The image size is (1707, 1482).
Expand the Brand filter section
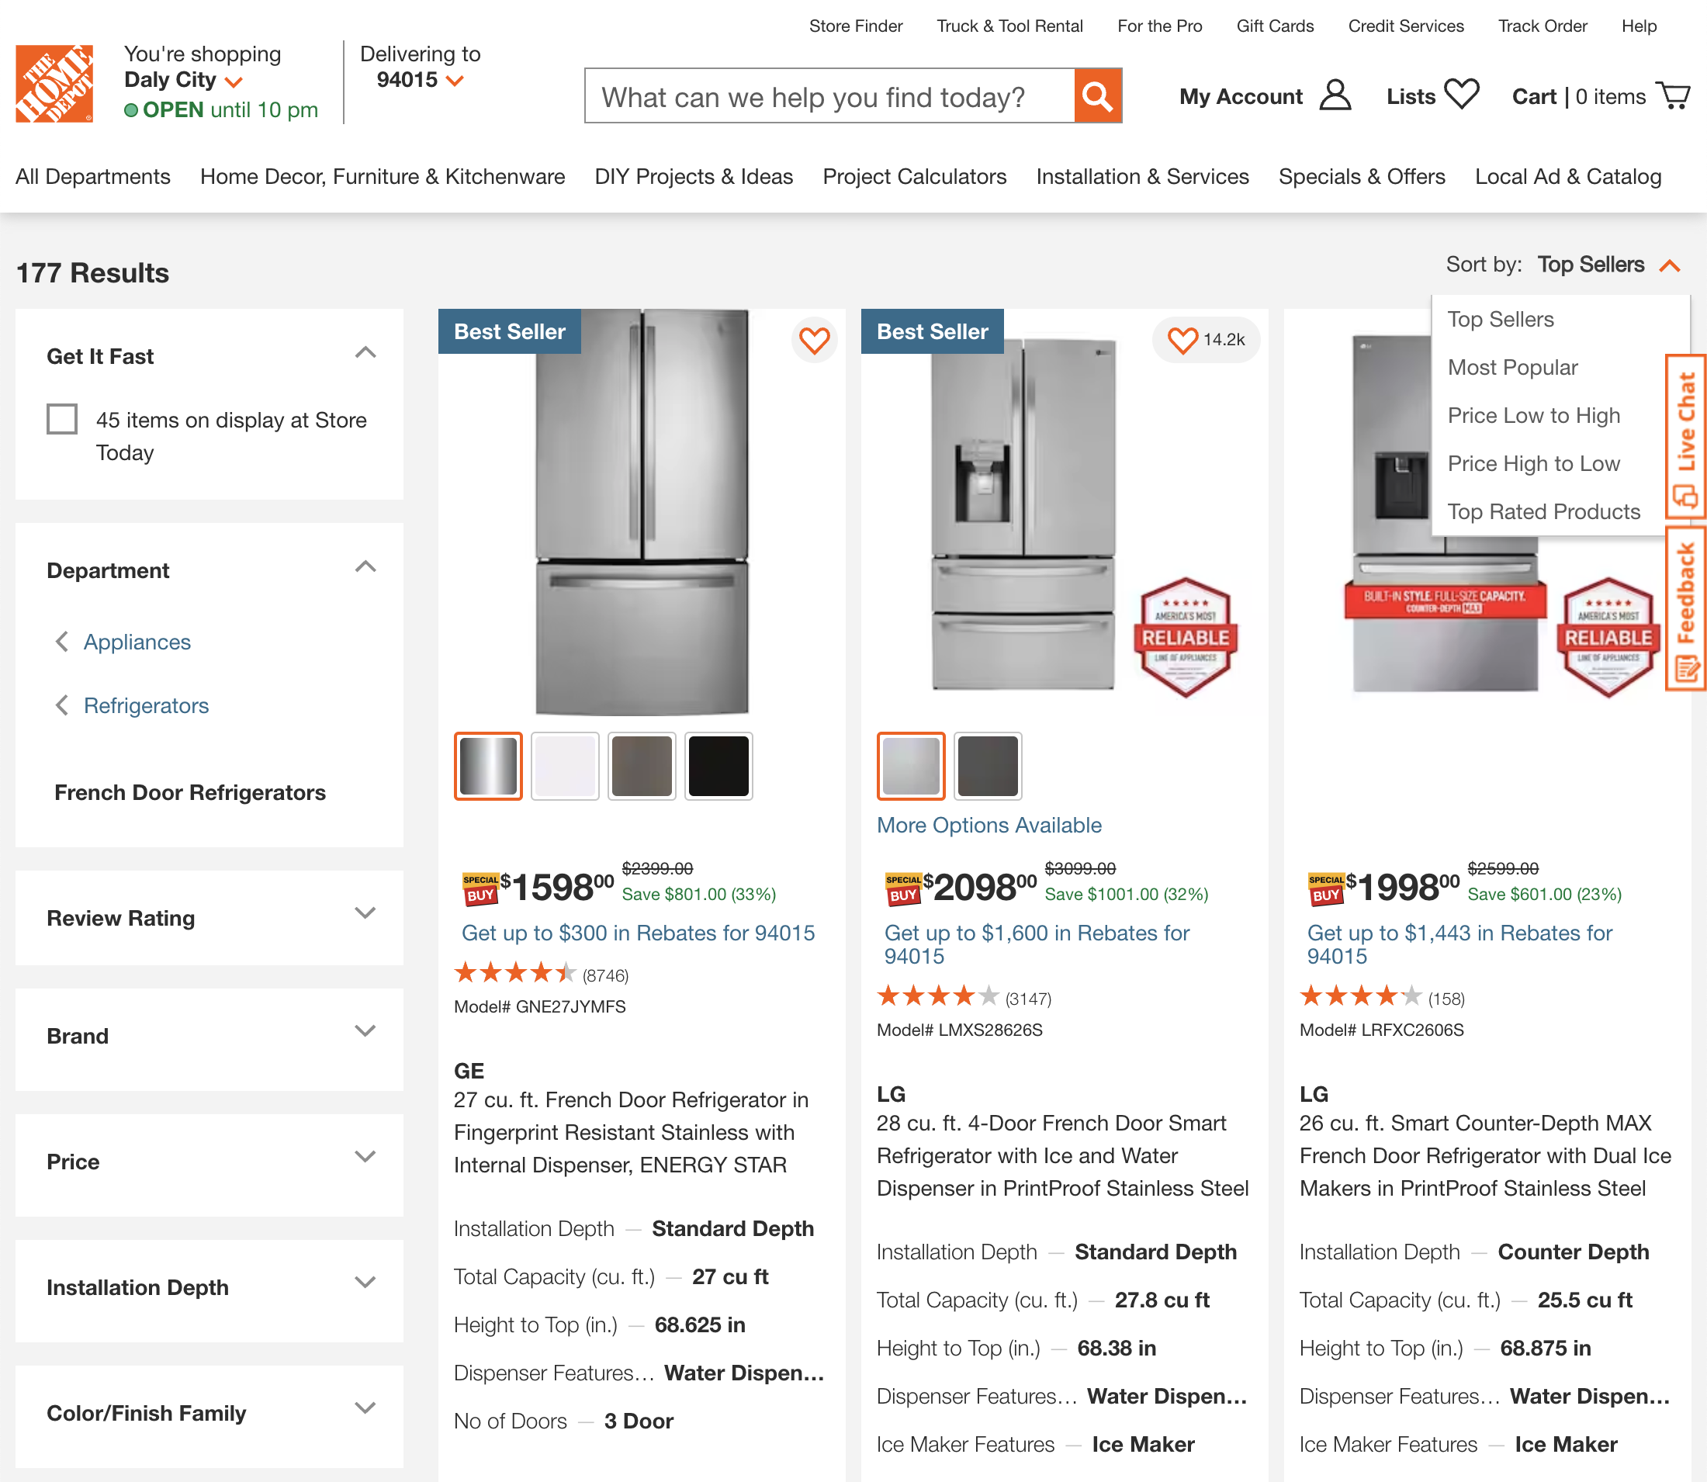pos(365,1031)
